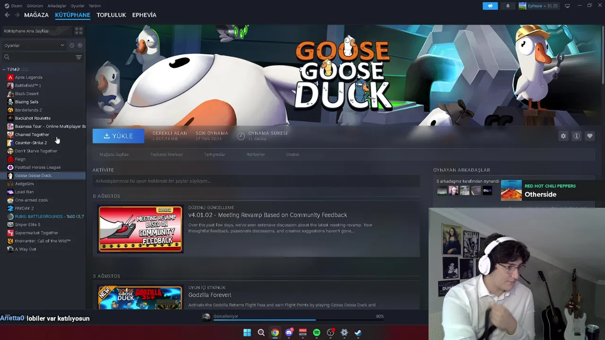Viewport: 605px width, 340px height.
Task: Add Goose Goose Duck to favorites heart
Action: click(x=589, y=136)
